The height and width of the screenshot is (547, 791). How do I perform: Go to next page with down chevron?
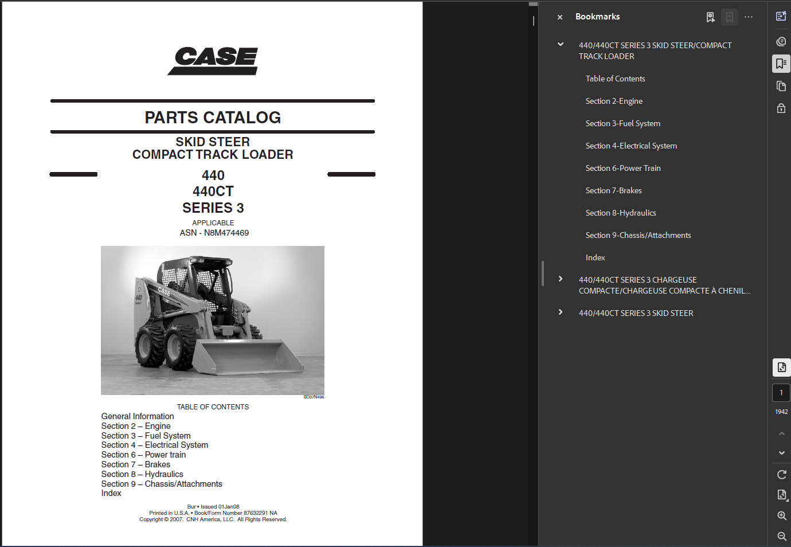pyautogui.click(x=781, y=453)
